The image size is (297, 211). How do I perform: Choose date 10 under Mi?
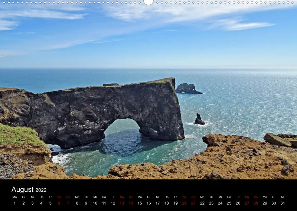(x=95, y=203)
